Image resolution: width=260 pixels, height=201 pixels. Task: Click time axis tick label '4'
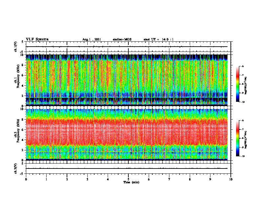pos(108,179)
